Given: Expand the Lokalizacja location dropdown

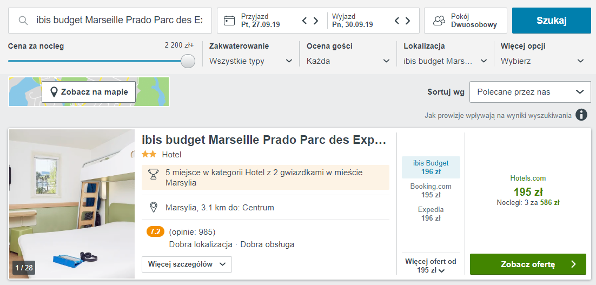Looking at the screenshot, I should [445, 61].
